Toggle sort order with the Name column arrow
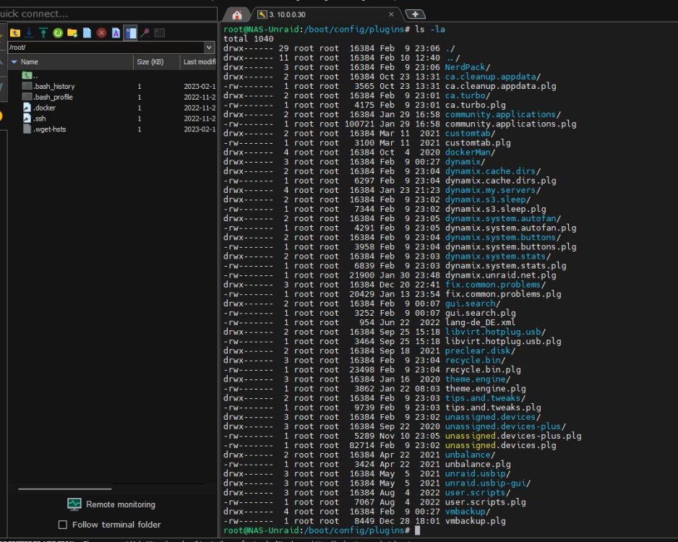The height and width of the screenshot is (542, 678). point(14,62)
